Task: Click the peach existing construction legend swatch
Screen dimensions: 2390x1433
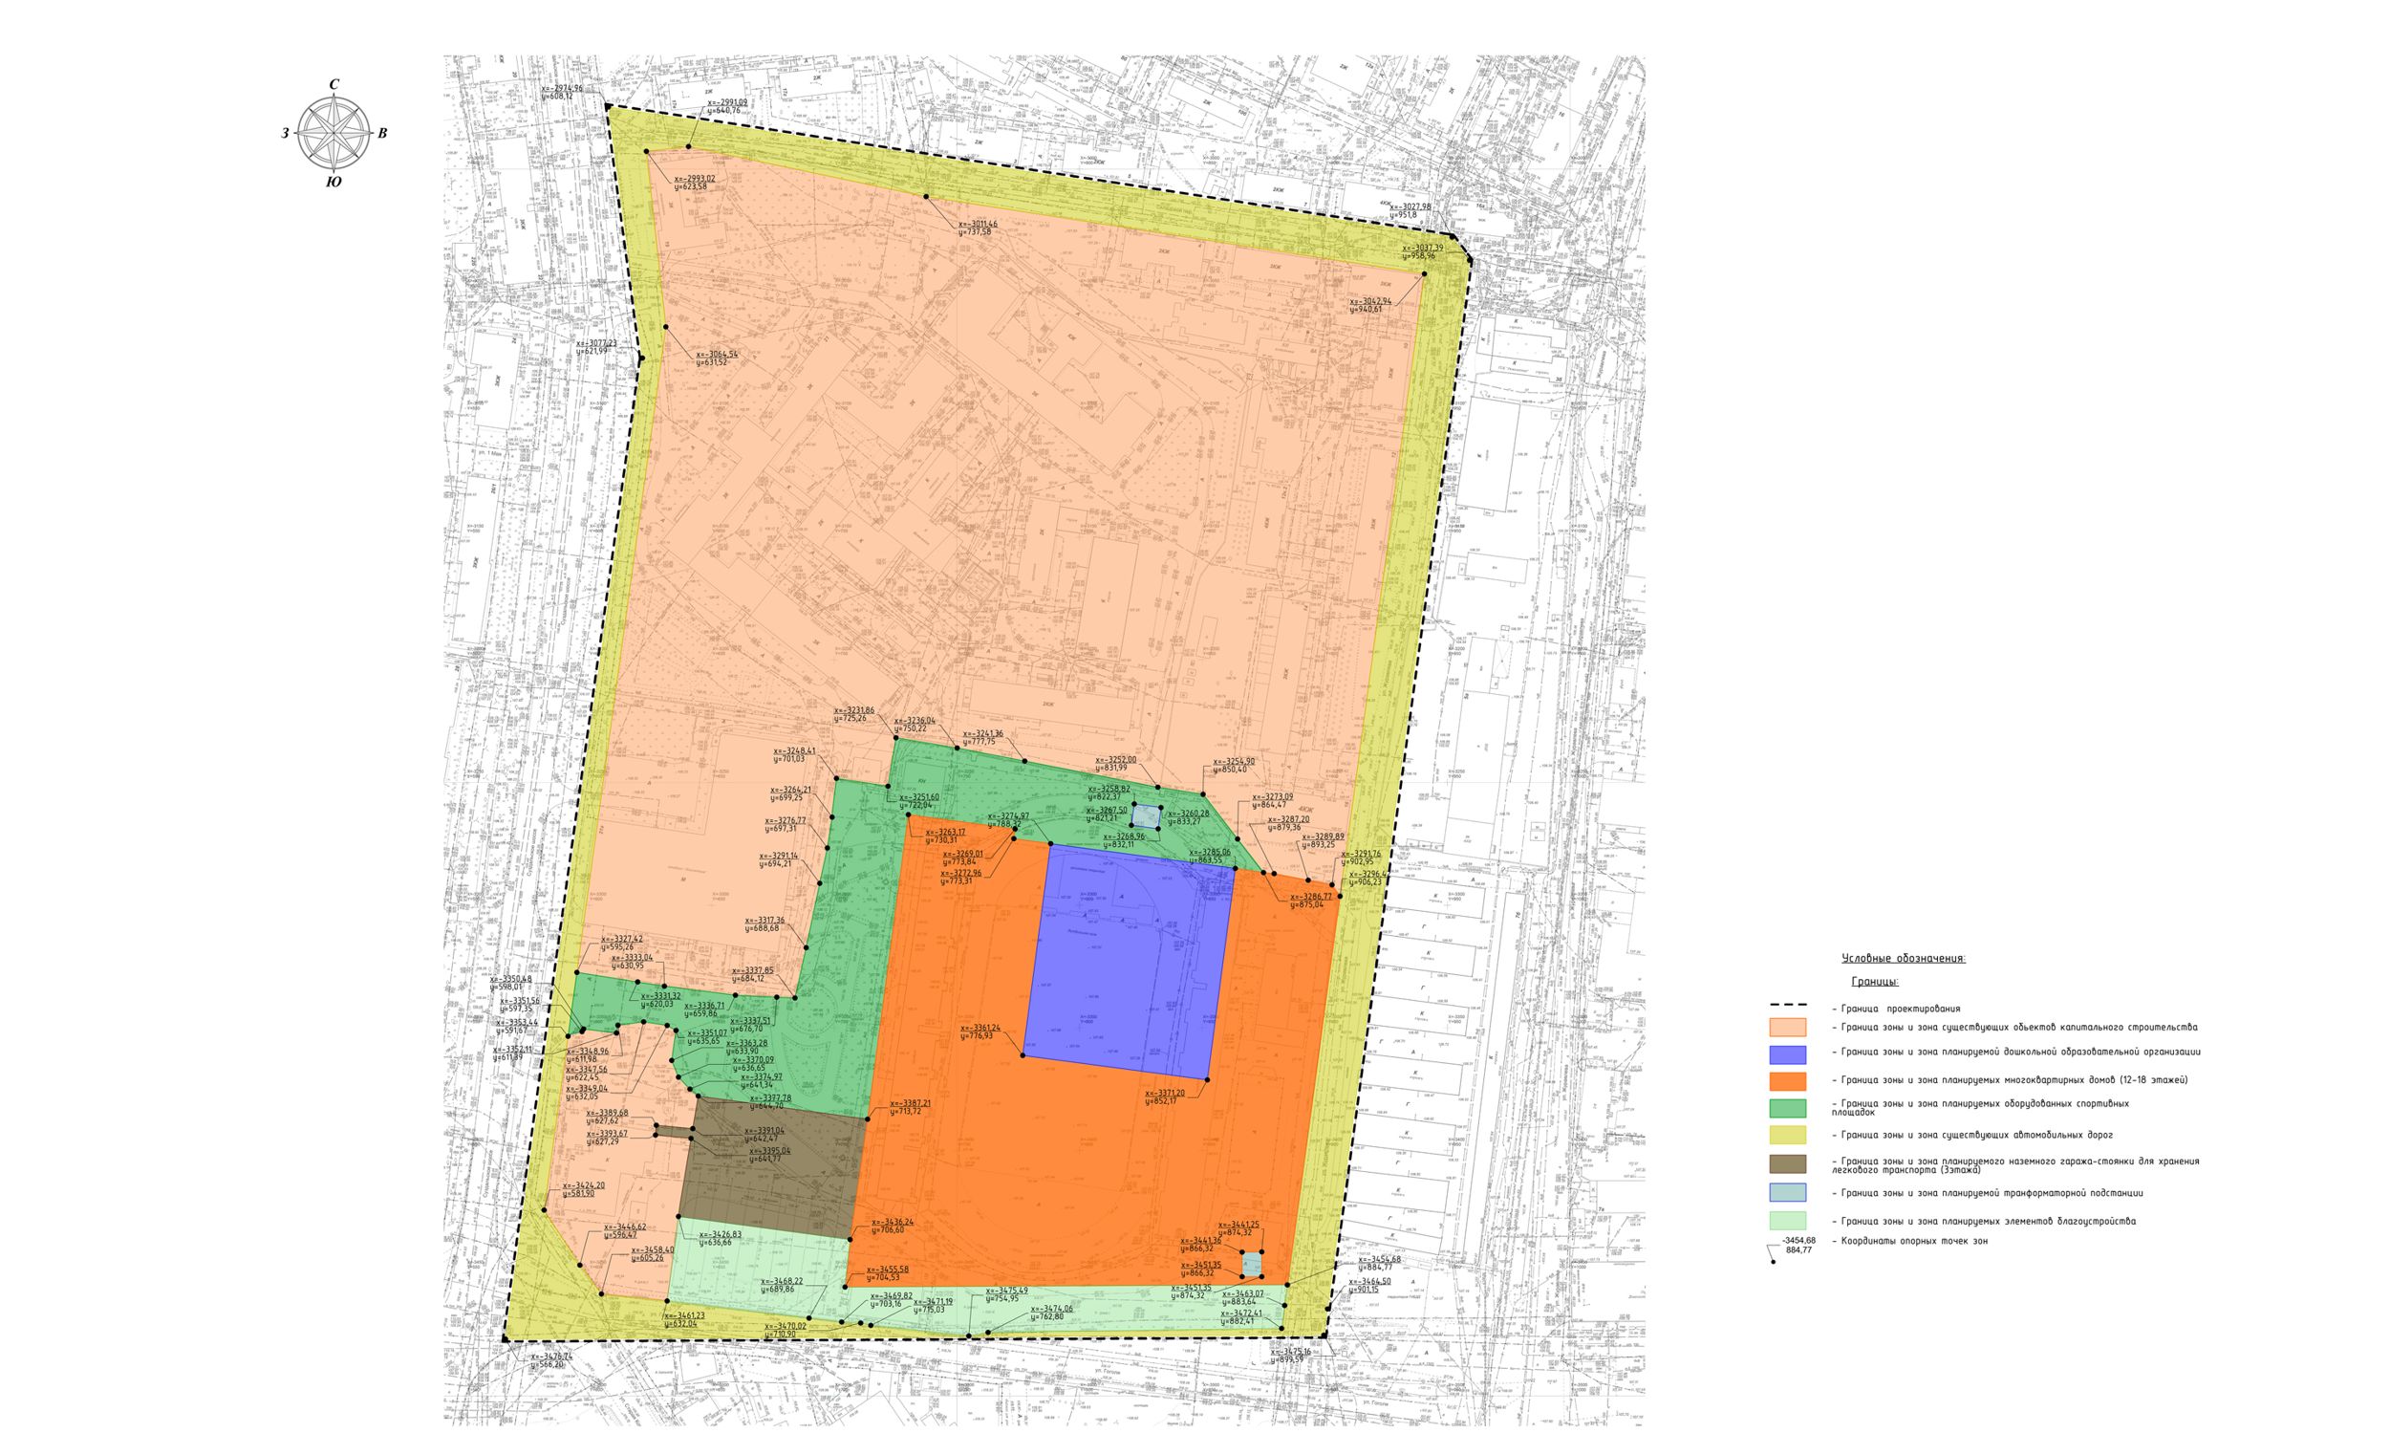Action: (1788, 1027)
